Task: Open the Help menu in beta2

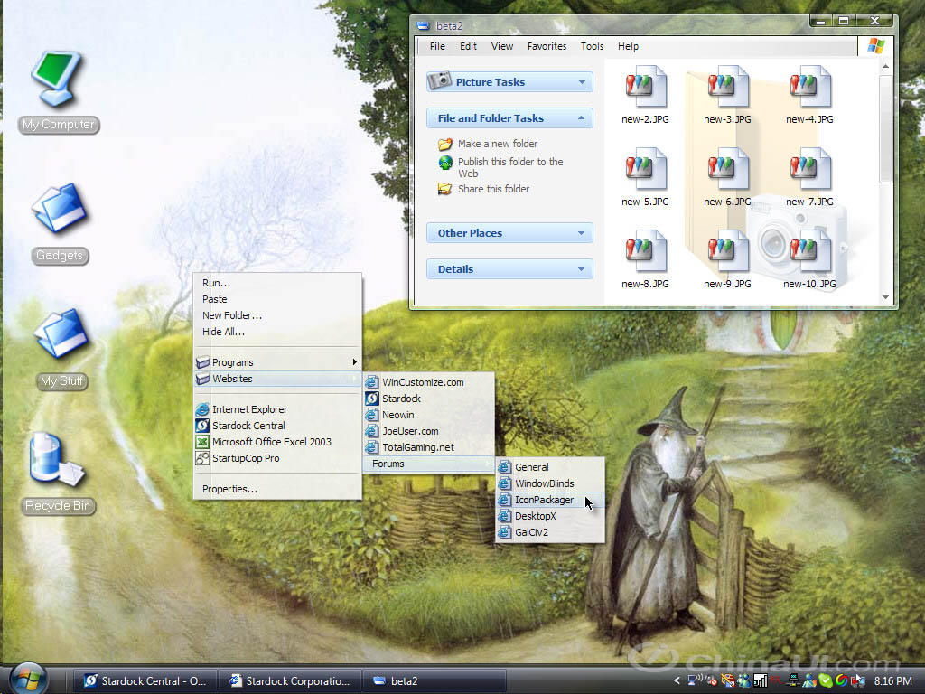Action: 629,46
